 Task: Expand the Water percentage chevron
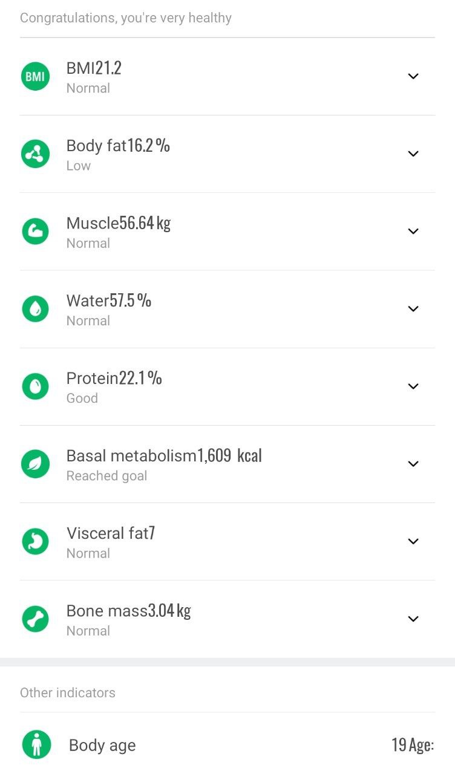coord(413,308)
